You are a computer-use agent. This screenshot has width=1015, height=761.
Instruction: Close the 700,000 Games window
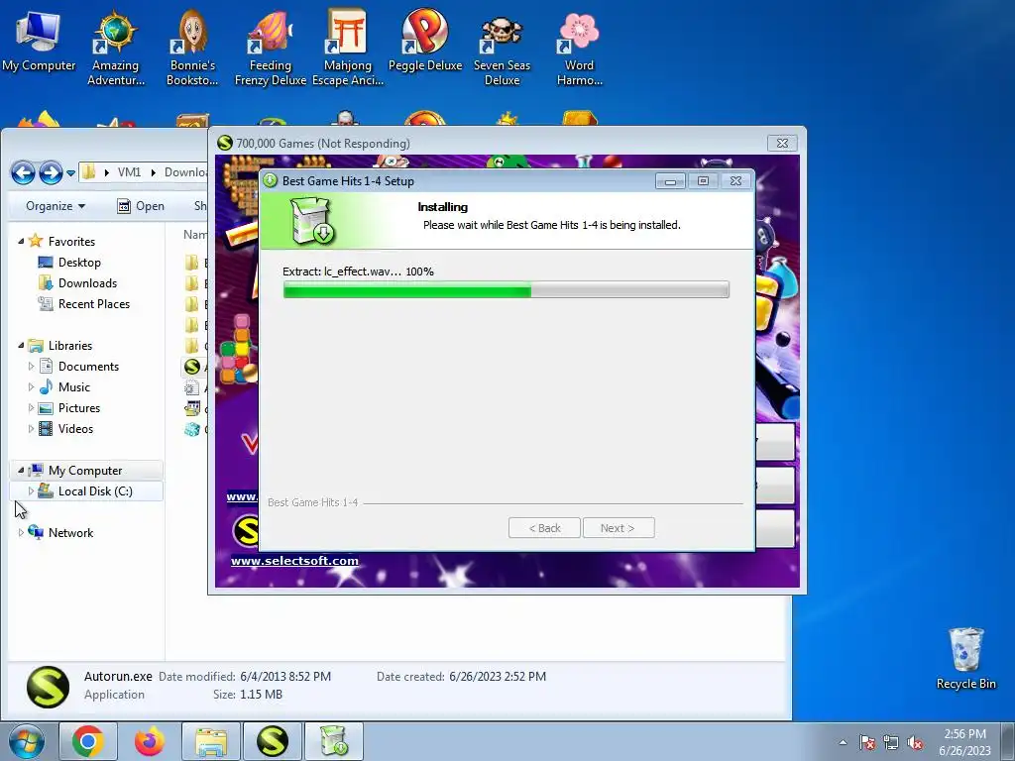click(782, 143)
